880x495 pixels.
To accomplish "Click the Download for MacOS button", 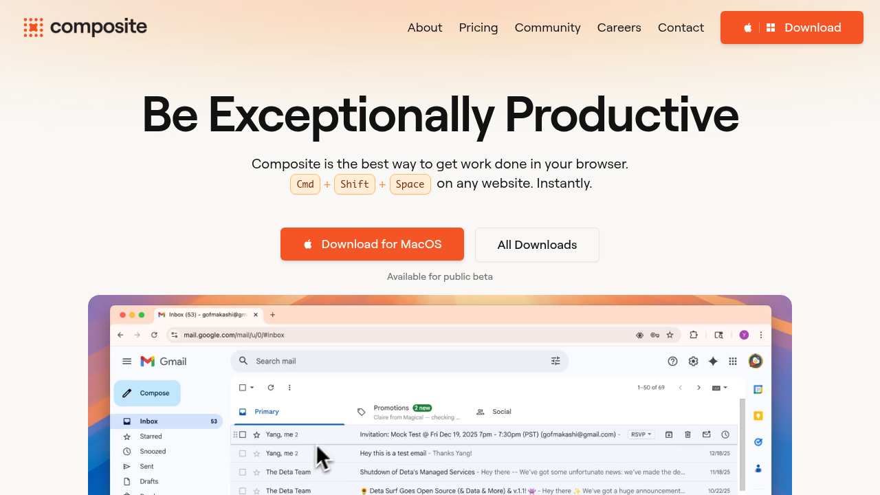I will (372, 244).
